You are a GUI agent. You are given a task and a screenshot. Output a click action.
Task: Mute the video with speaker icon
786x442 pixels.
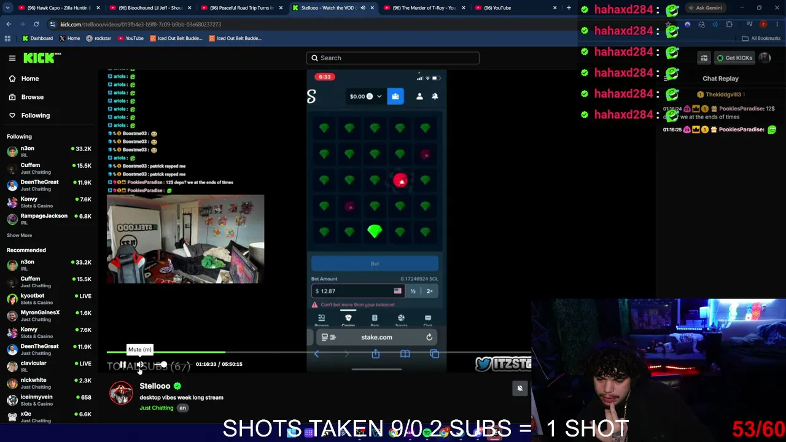140,365
